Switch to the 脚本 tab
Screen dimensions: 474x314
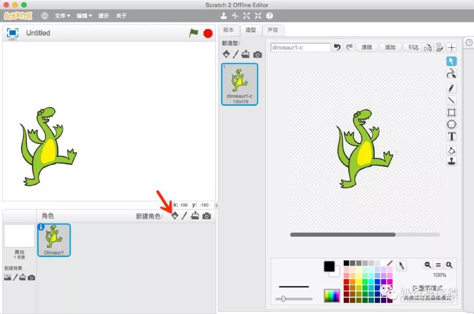(229, 30)
